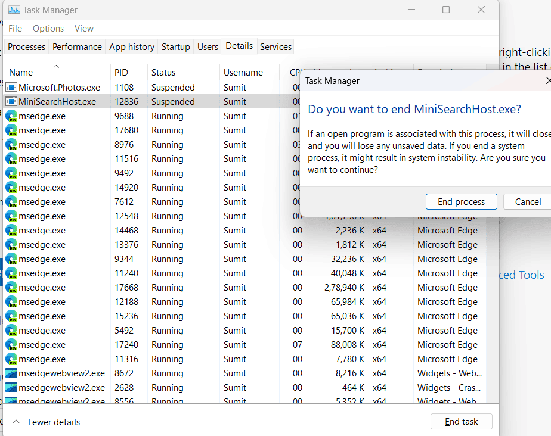551x436 pixels.
Task: Switch to the Services tab
Action: [x=275, y=47]
